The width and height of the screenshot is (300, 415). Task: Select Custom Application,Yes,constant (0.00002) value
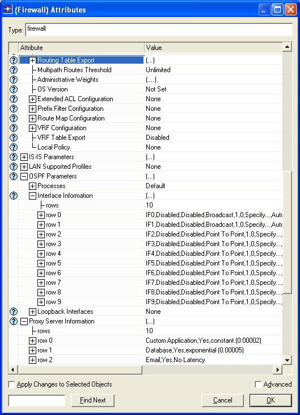204,341
